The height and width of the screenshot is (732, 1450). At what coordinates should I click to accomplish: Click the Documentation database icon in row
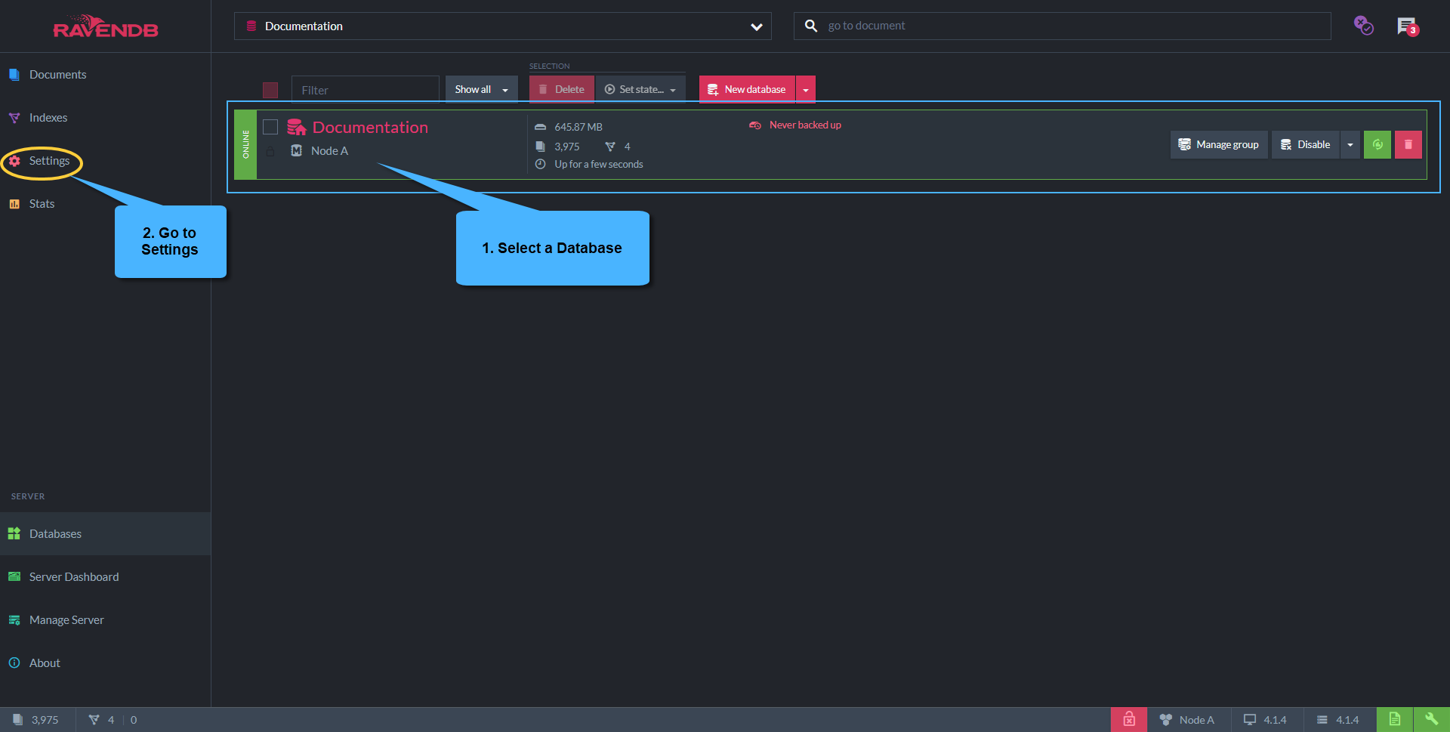[296, 127]
